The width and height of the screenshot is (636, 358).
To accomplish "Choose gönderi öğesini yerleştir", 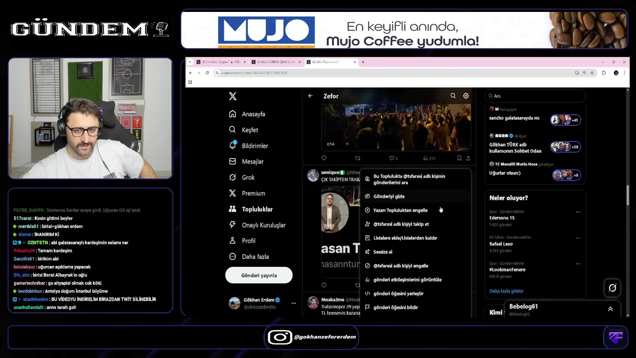I will pyautogui.click(x=415, y=294).
